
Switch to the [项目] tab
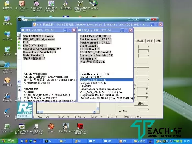pyautogui.click(x=150, y=41)
